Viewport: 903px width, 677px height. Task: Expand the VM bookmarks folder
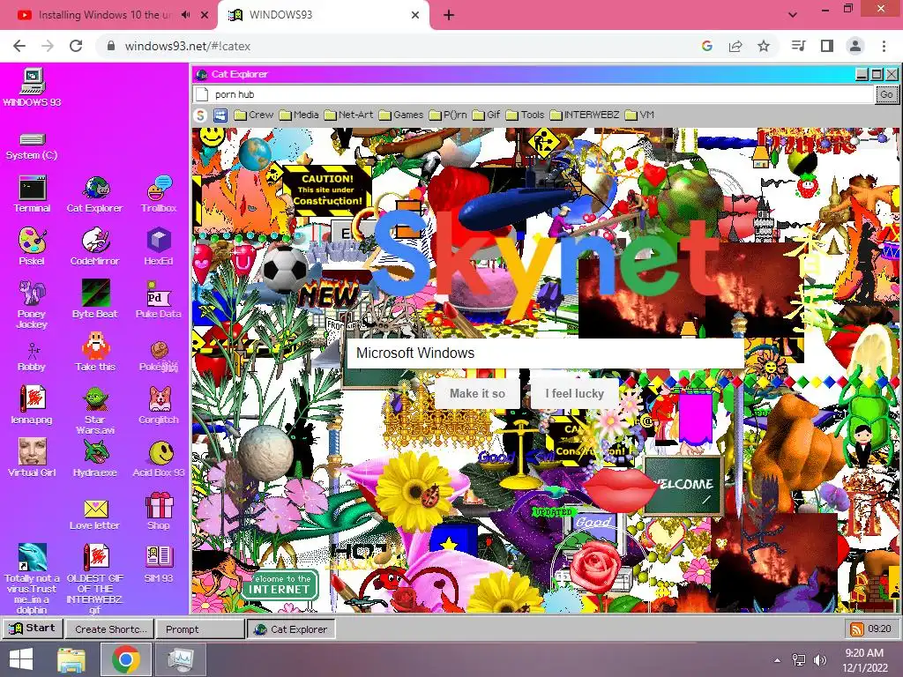pyautogui.click(x=639, y=115)
